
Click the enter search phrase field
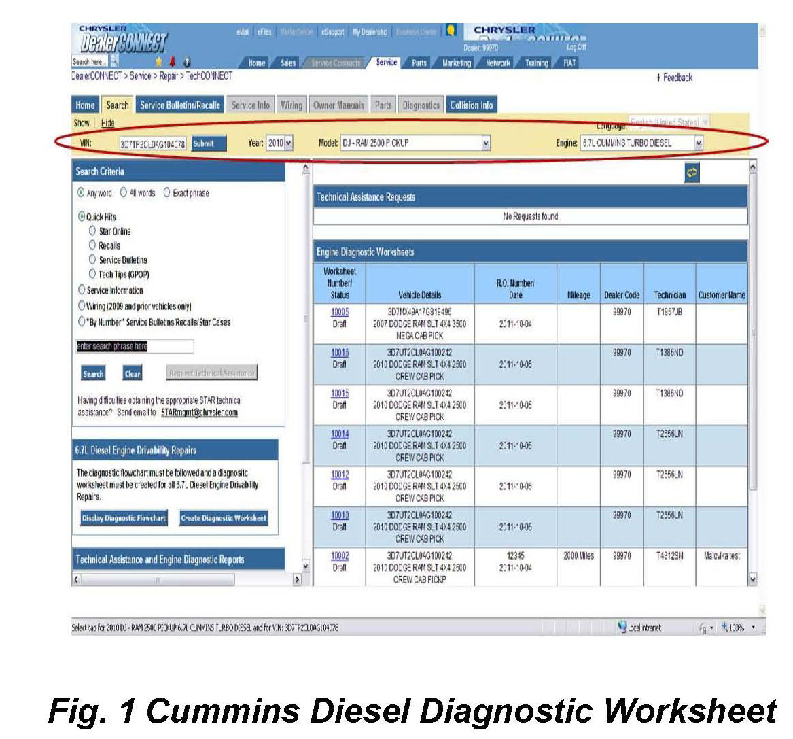135,346
